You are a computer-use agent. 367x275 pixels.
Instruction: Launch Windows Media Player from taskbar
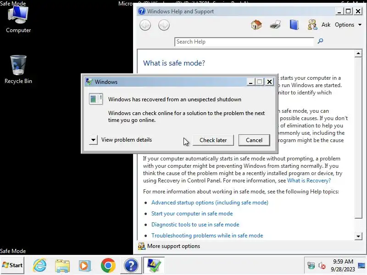85,265
